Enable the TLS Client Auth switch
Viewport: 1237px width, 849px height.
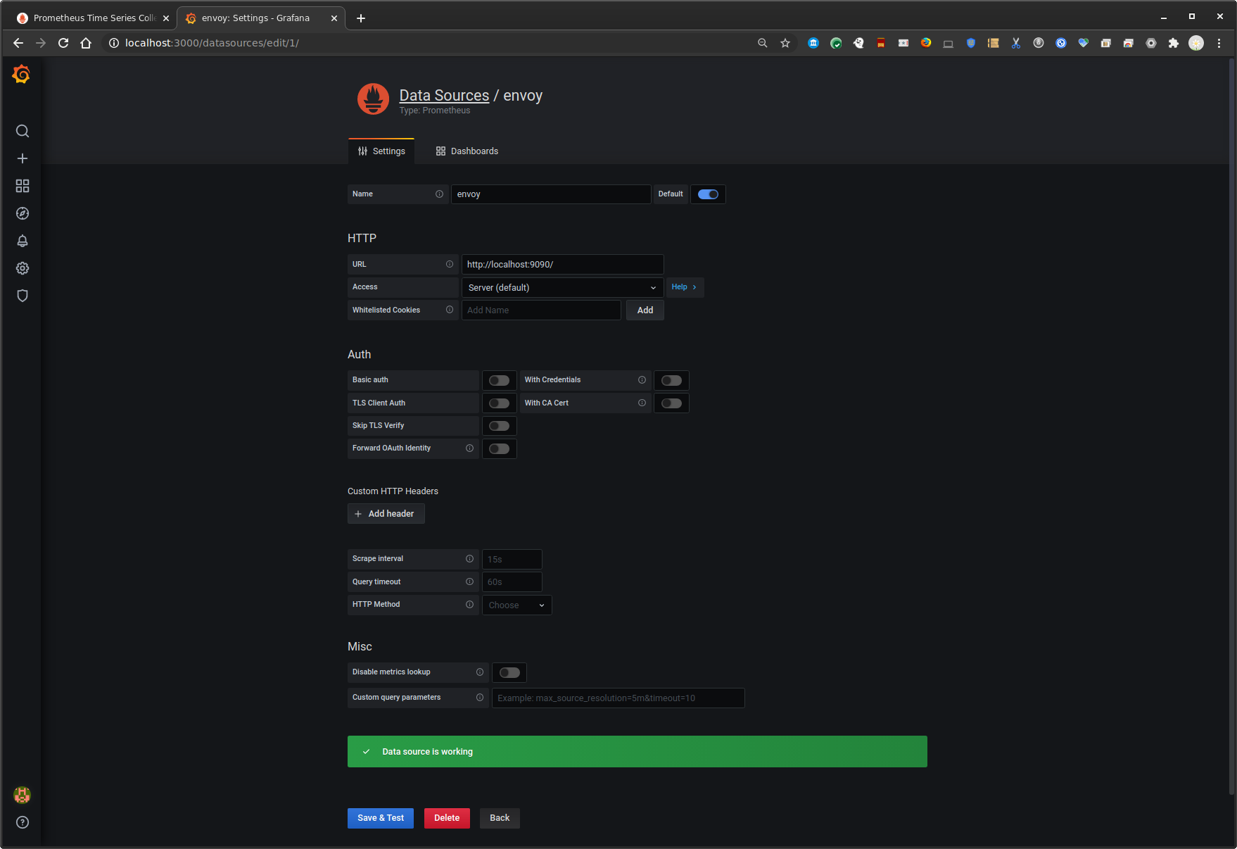pyautogui.click(x=499, y=403)
